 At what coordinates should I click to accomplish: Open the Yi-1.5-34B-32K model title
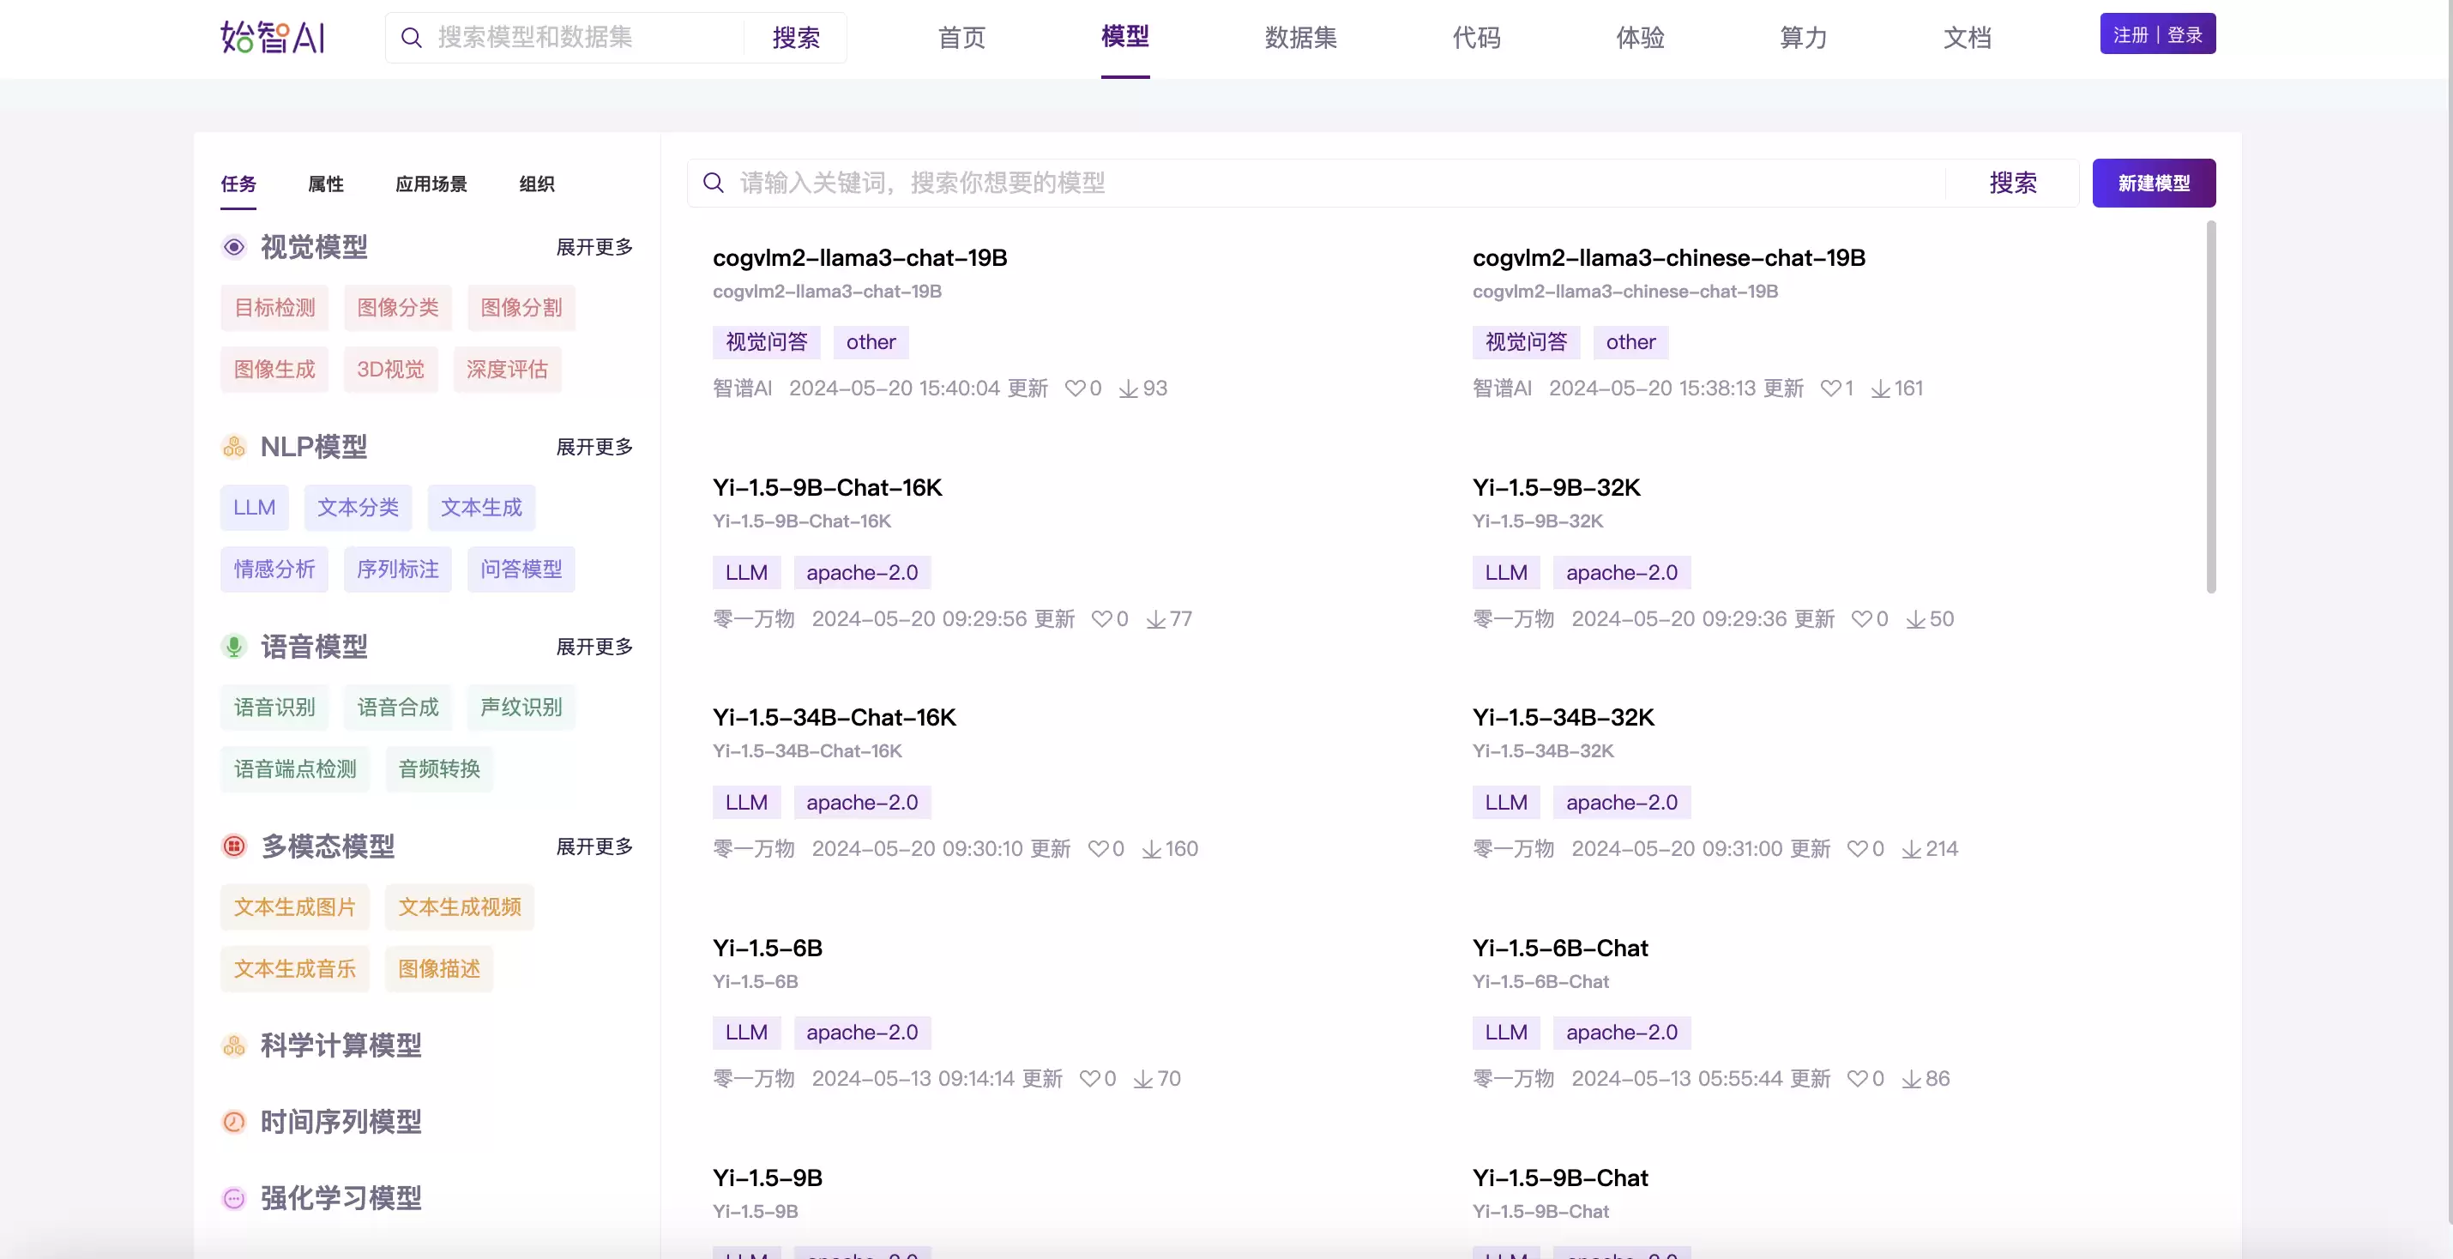pyautogui.click(x=1564, y=717)
